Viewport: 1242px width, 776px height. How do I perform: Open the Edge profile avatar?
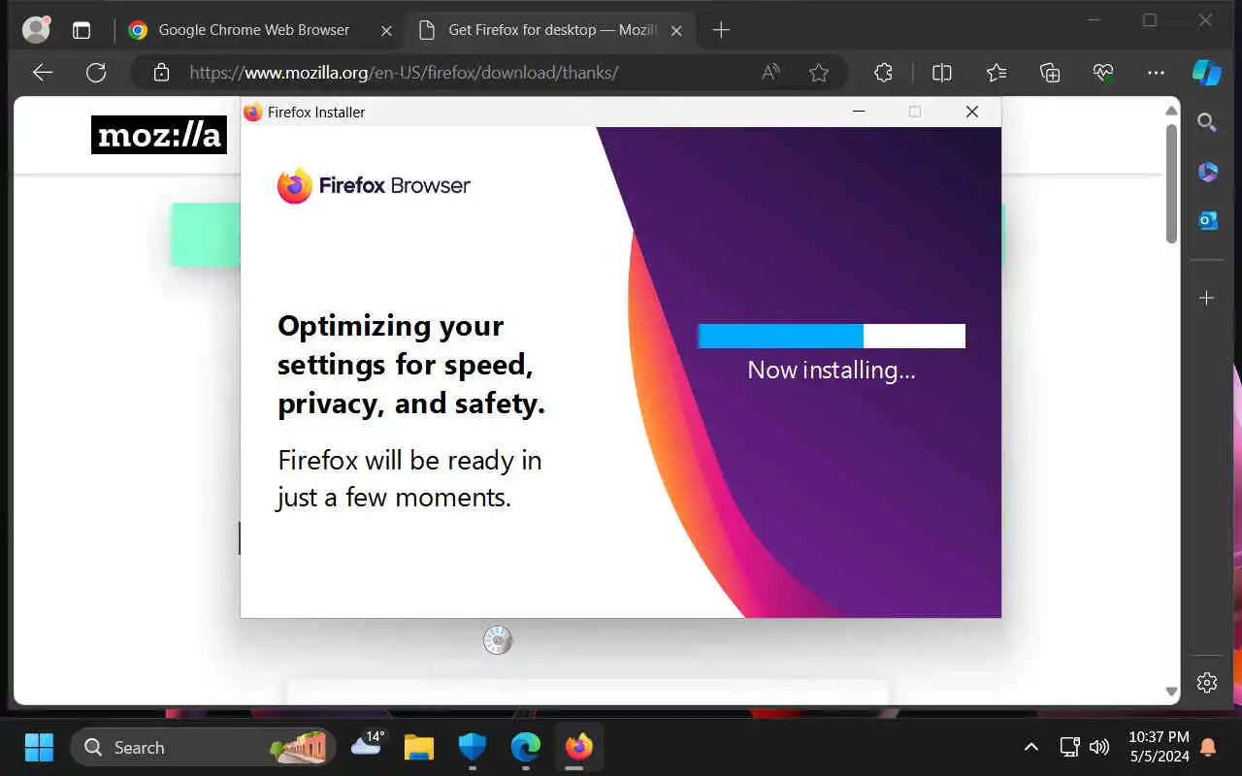(x=36, y=30)
